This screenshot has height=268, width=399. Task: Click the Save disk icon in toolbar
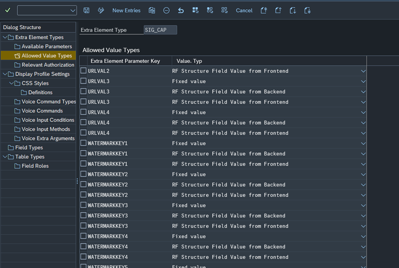coord(87,10)
